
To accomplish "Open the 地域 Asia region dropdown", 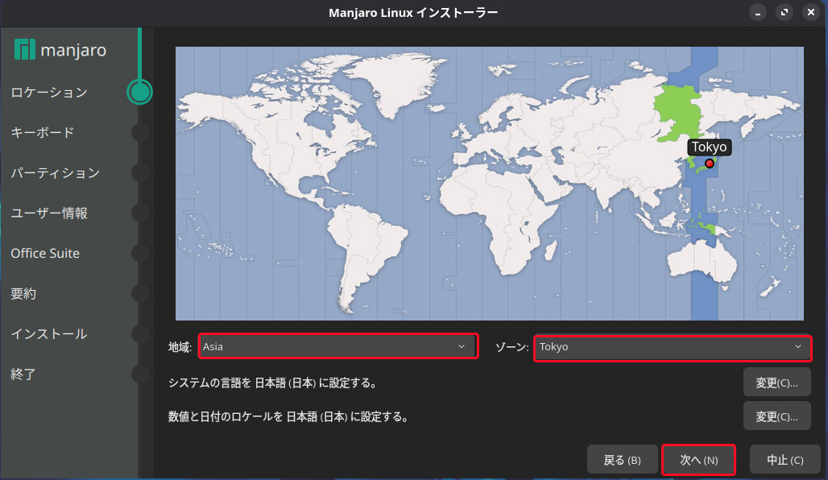I will (x=338, y=346).
